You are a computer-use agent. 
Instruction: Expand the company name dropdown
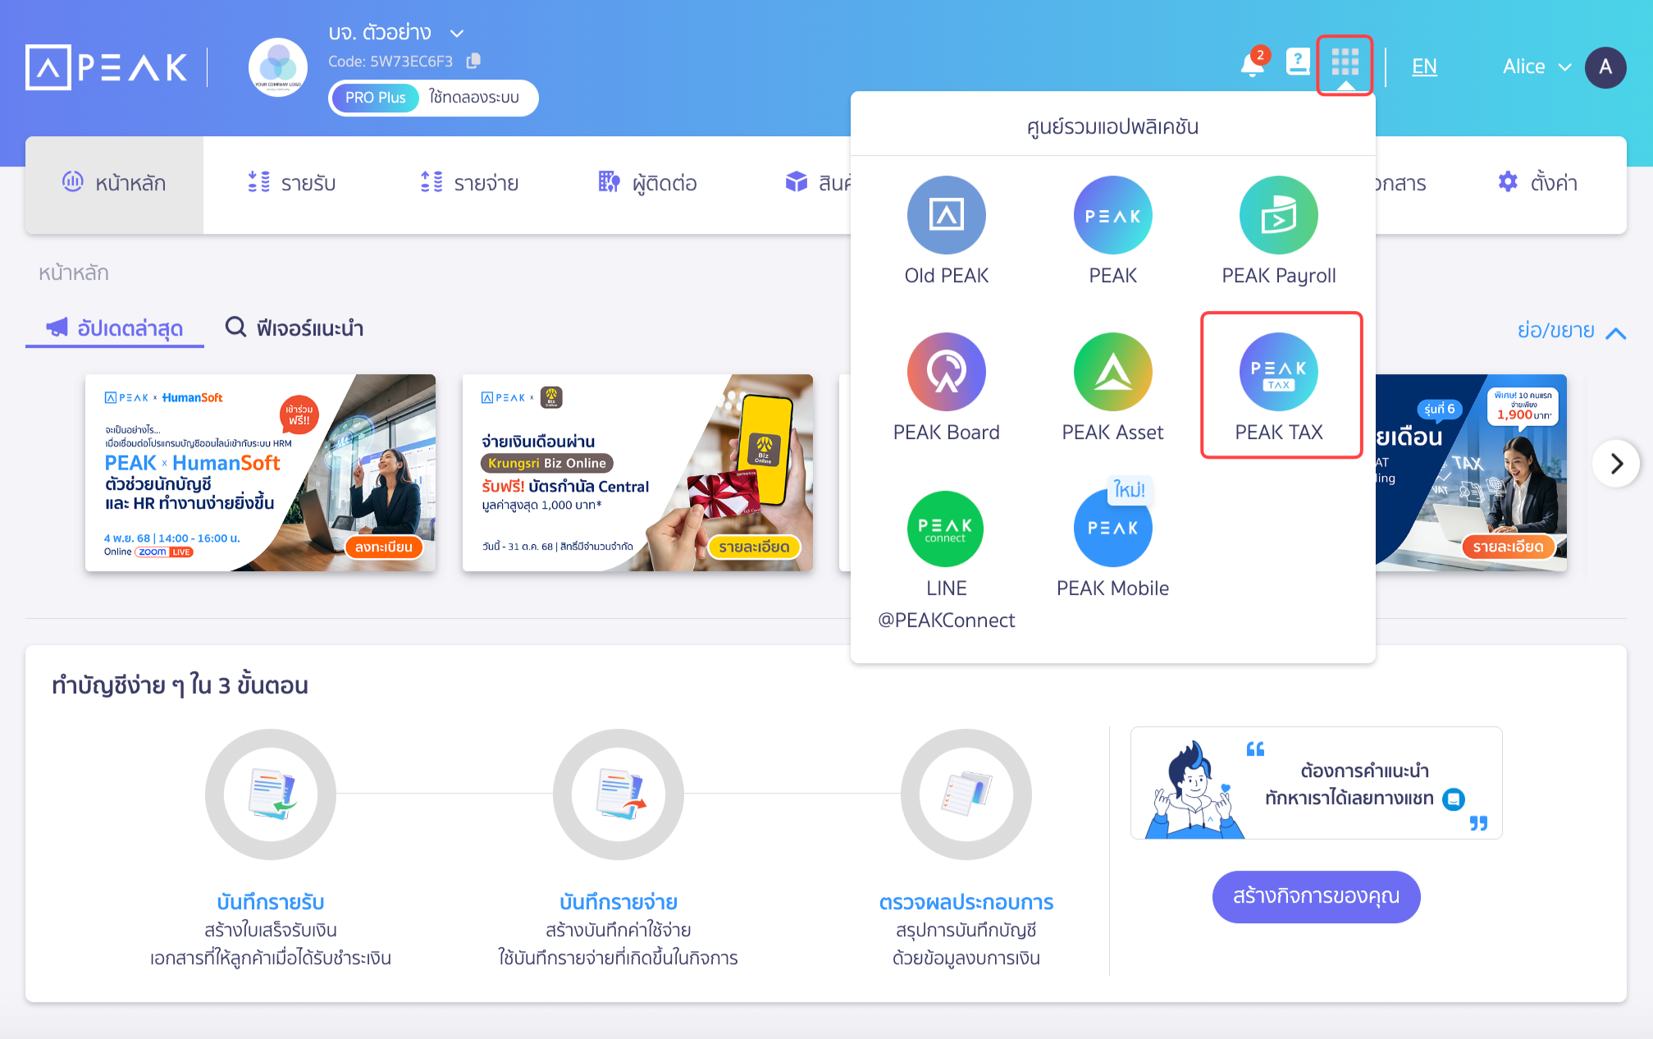coord(457,33)
